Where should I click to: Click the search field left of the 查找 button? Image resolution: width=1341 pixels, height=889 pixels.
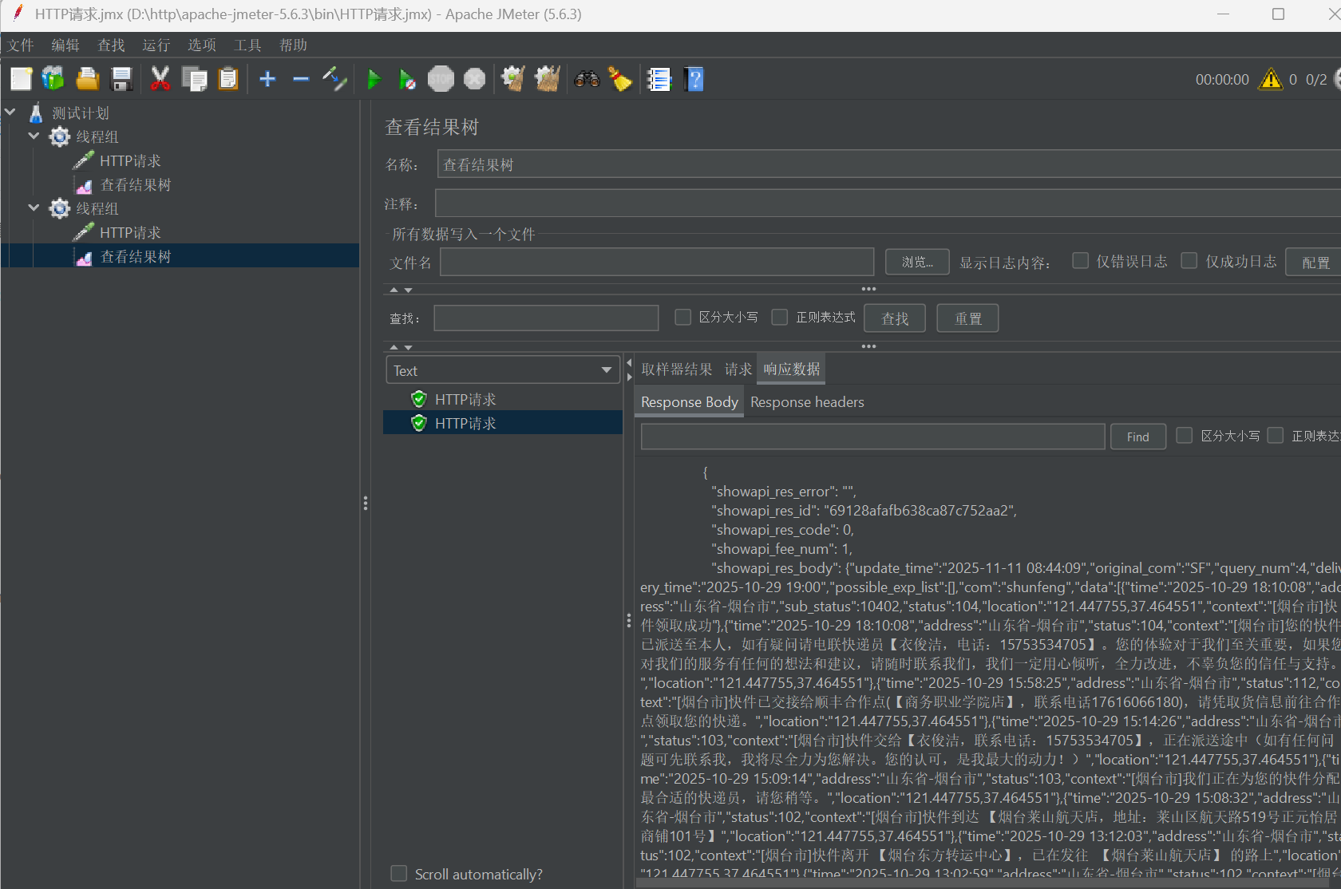546,318
